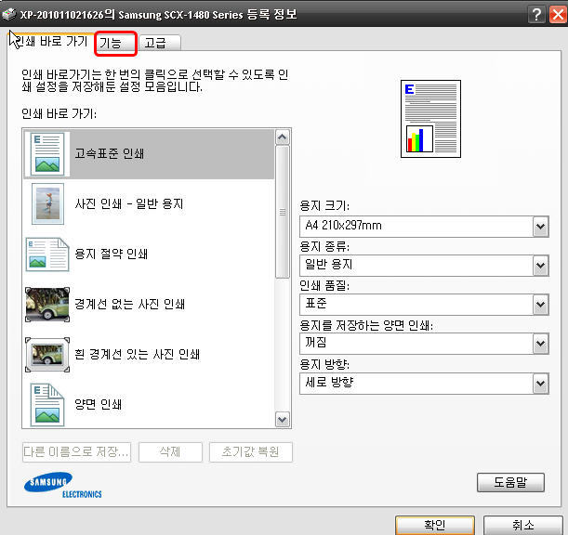This screenshot has width=568, height=535.
Task: Switch to the 기능 tab
Action: pos(116,42)
